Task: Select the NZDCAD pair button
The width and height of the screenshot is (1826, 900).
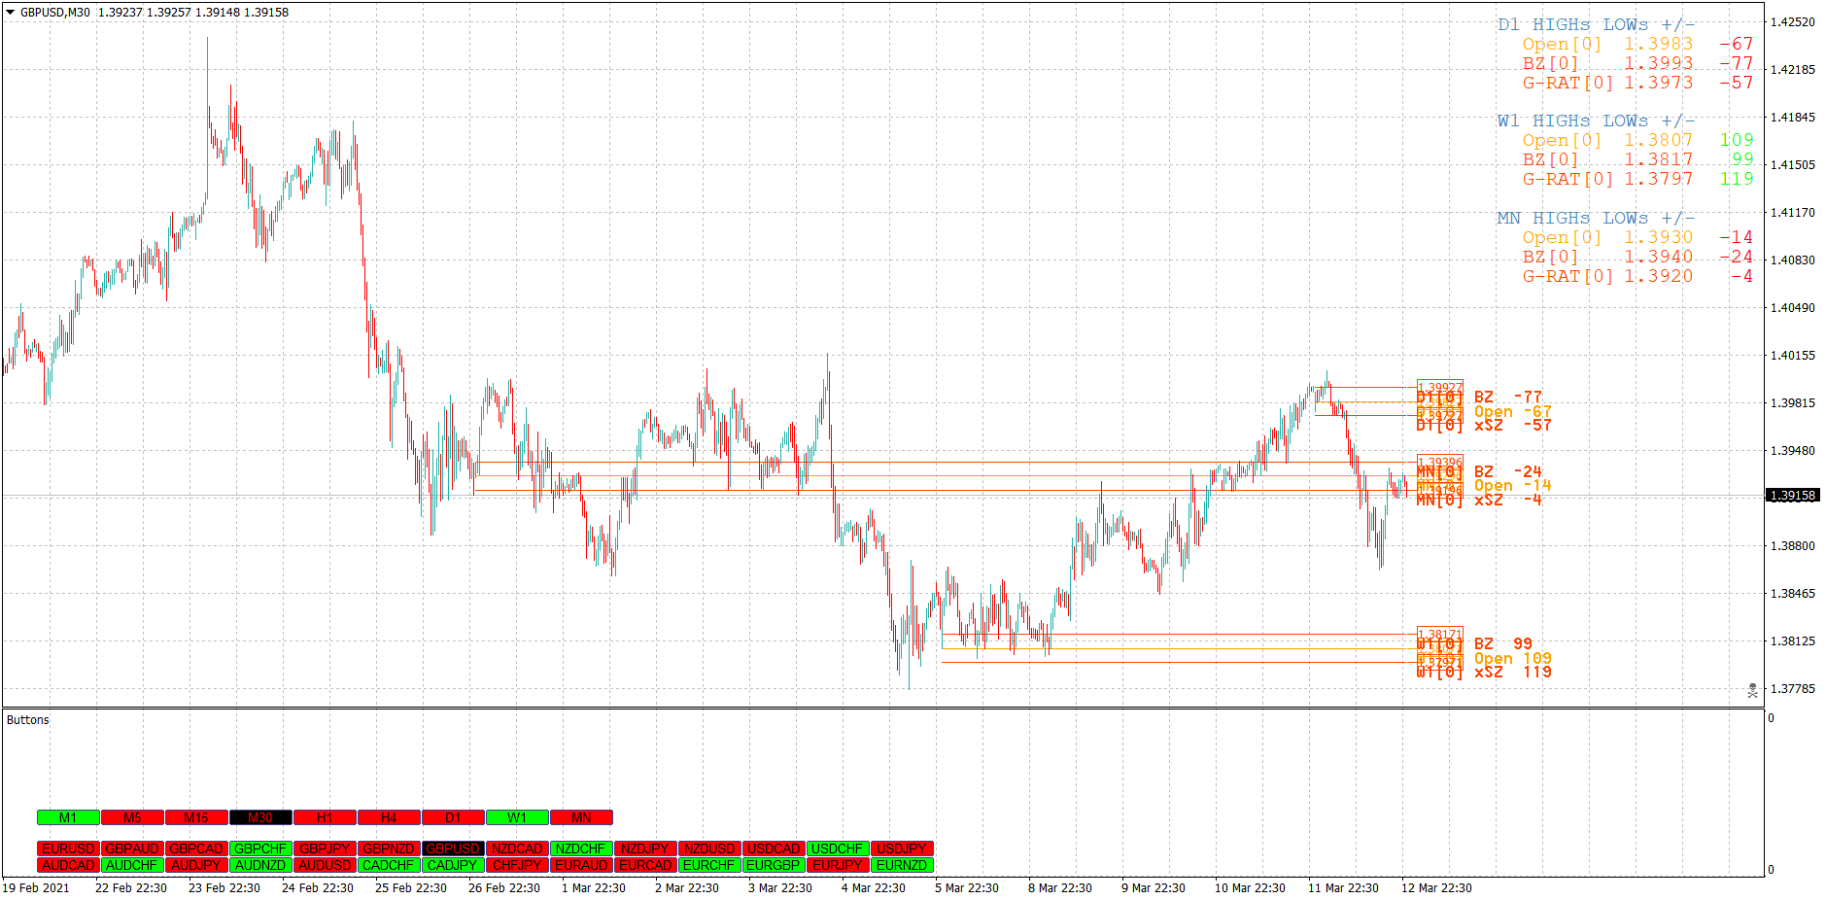Action: 517,848
